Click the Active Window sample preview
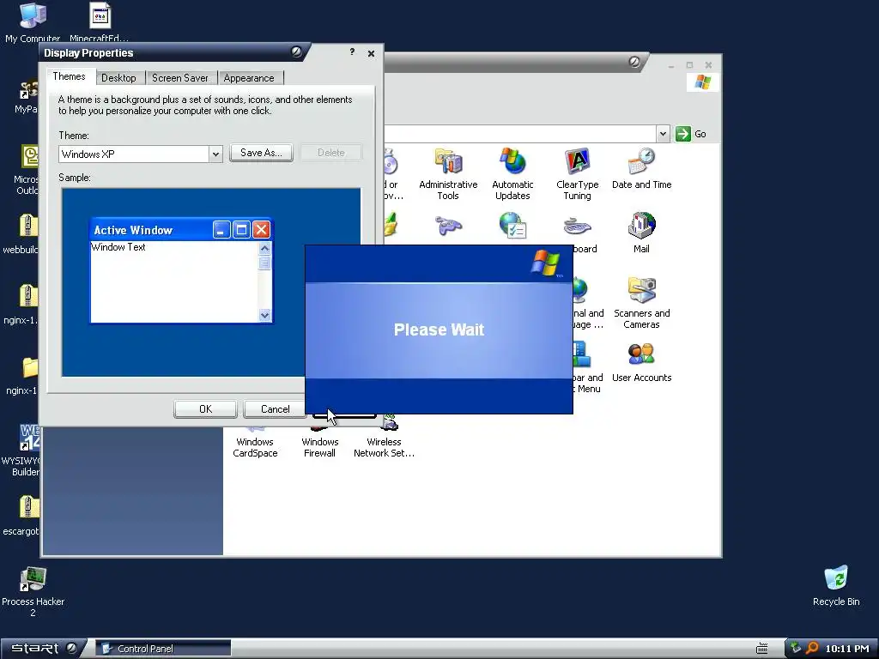This screenshot has height=659, width=879. pos(181,270)
